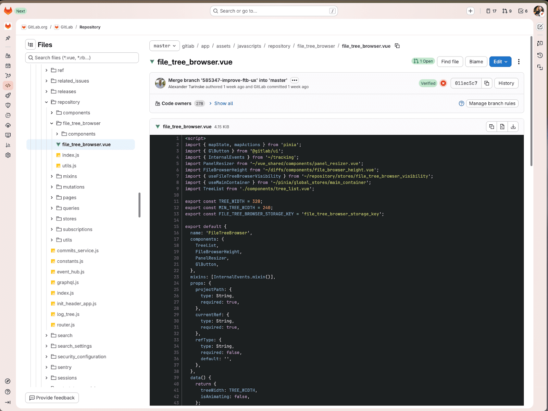Click the file tree vertical scrollbar
548x411 pixels.
(139, 205)
